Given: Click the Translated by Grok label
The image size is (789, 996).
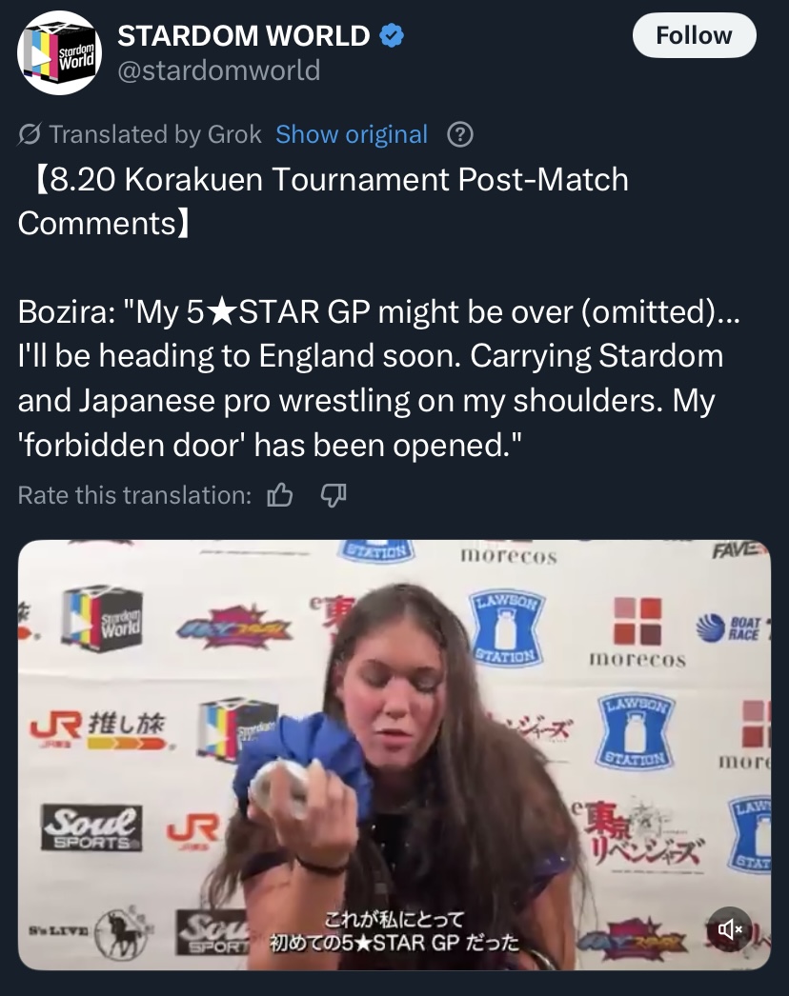Looking at the screenshot, I should [x=155, y=134].
